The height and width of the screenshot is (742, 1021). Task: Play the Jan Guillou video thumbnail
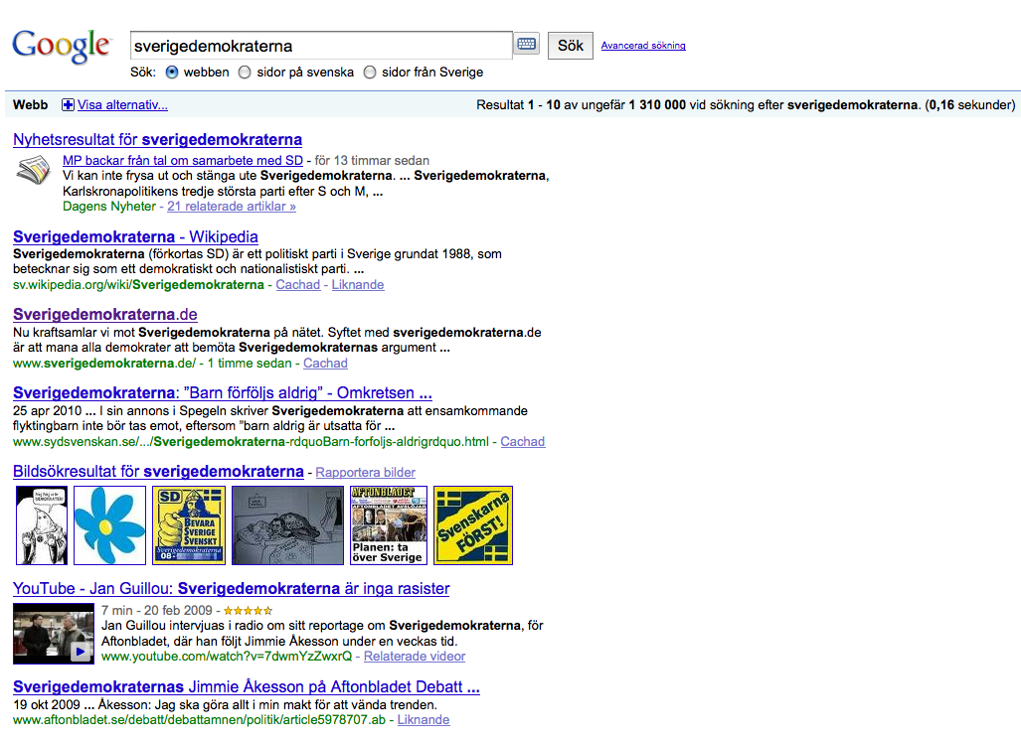54,634
